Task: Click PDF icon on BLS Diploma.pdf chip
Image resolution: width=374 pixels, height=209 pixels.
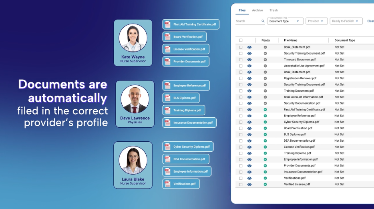Action: [168, 98]
